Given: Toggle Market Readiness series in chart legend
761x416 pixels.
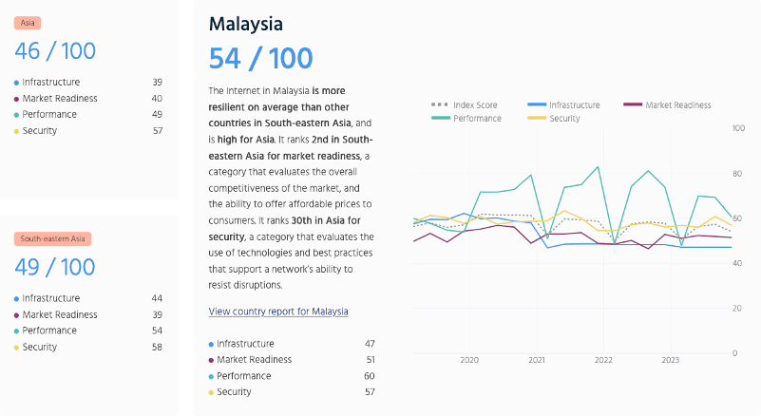Looking at the screenshot, I should [x=677, y=105].
